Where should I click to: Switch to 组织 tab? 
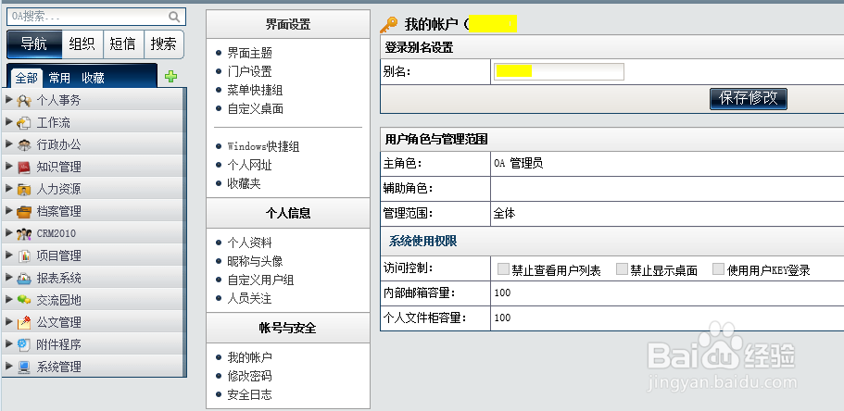coord(82,44)
